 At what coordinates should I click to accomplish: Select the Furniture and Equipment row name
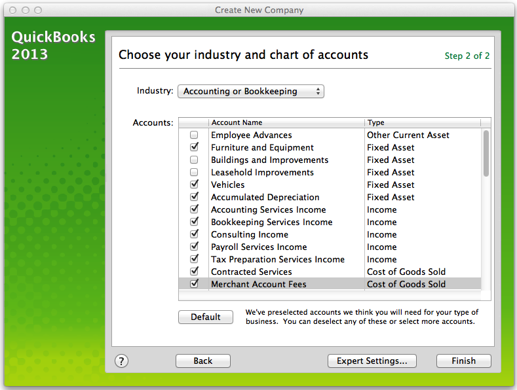[x=262, y=148]
